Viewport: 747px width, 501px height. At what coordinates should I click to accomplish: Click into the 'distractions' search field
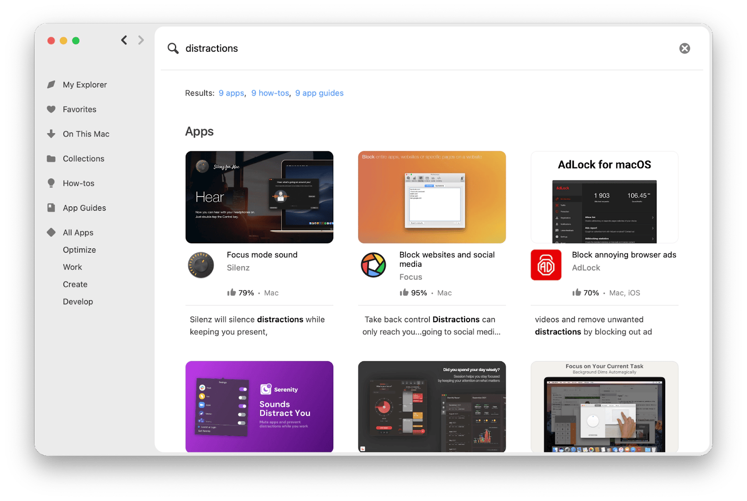tap(429, 49)
